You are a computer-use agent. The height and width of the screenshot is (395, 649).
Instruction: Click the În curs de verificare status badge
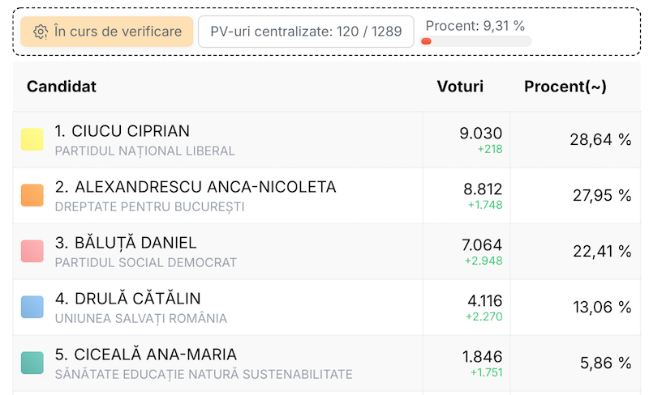pos(107,32)
